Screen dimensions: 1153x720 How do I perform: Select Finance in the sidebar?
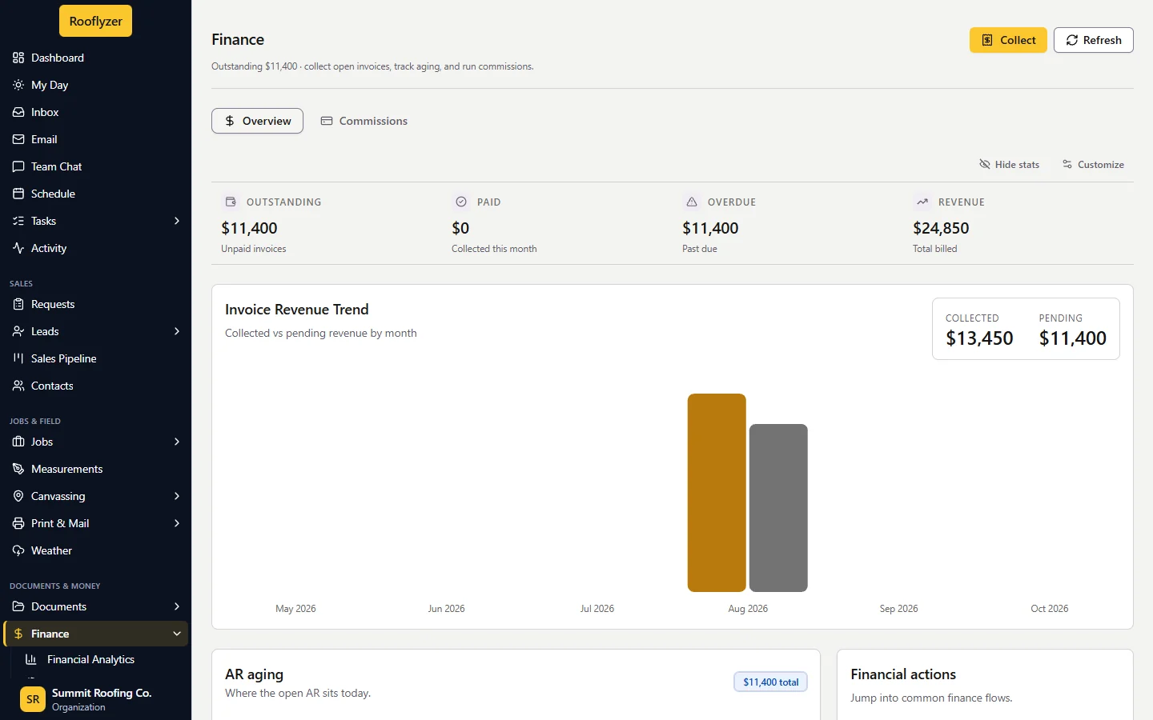pos(96,634)
